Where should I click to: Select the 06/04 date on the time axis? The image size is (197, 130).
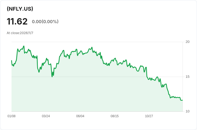click(x=80, y=116)
